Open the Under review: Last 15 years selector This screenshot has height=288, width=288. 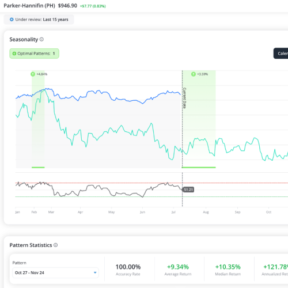39,20
